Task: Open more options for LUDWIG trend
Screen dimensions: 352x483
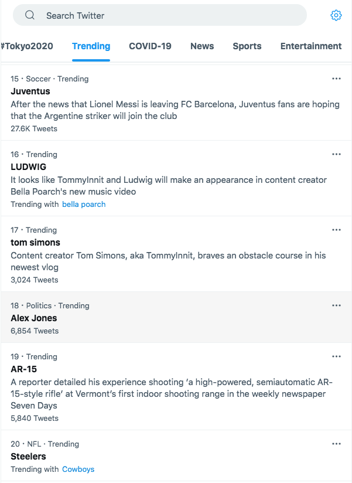Action: 336,154
